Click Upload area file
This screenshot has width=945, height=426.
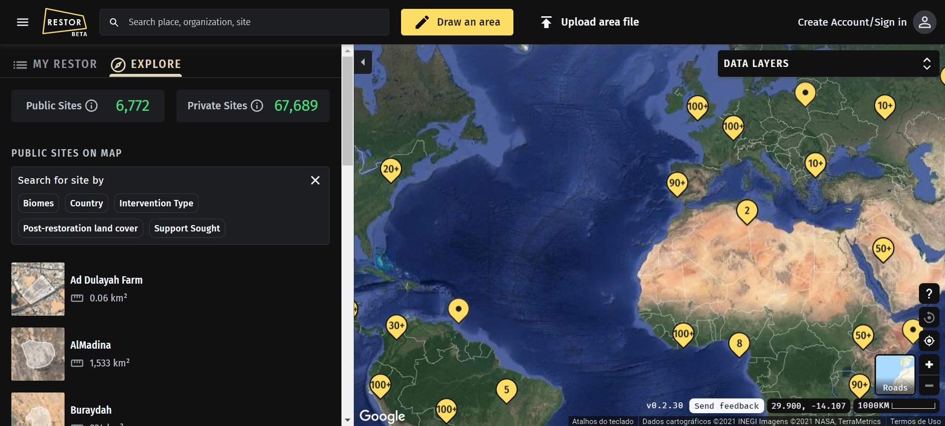tap(590, 22)
